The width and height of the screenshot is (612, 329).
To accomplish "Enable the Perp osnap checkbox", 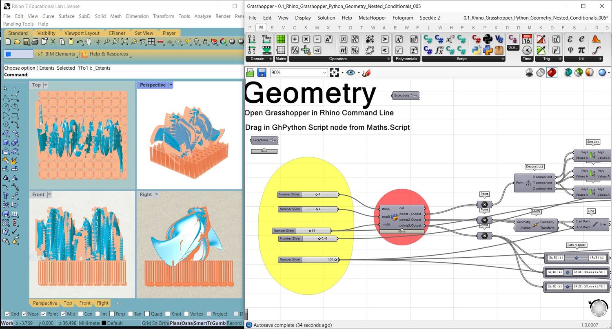I will [x=112, y=314].
